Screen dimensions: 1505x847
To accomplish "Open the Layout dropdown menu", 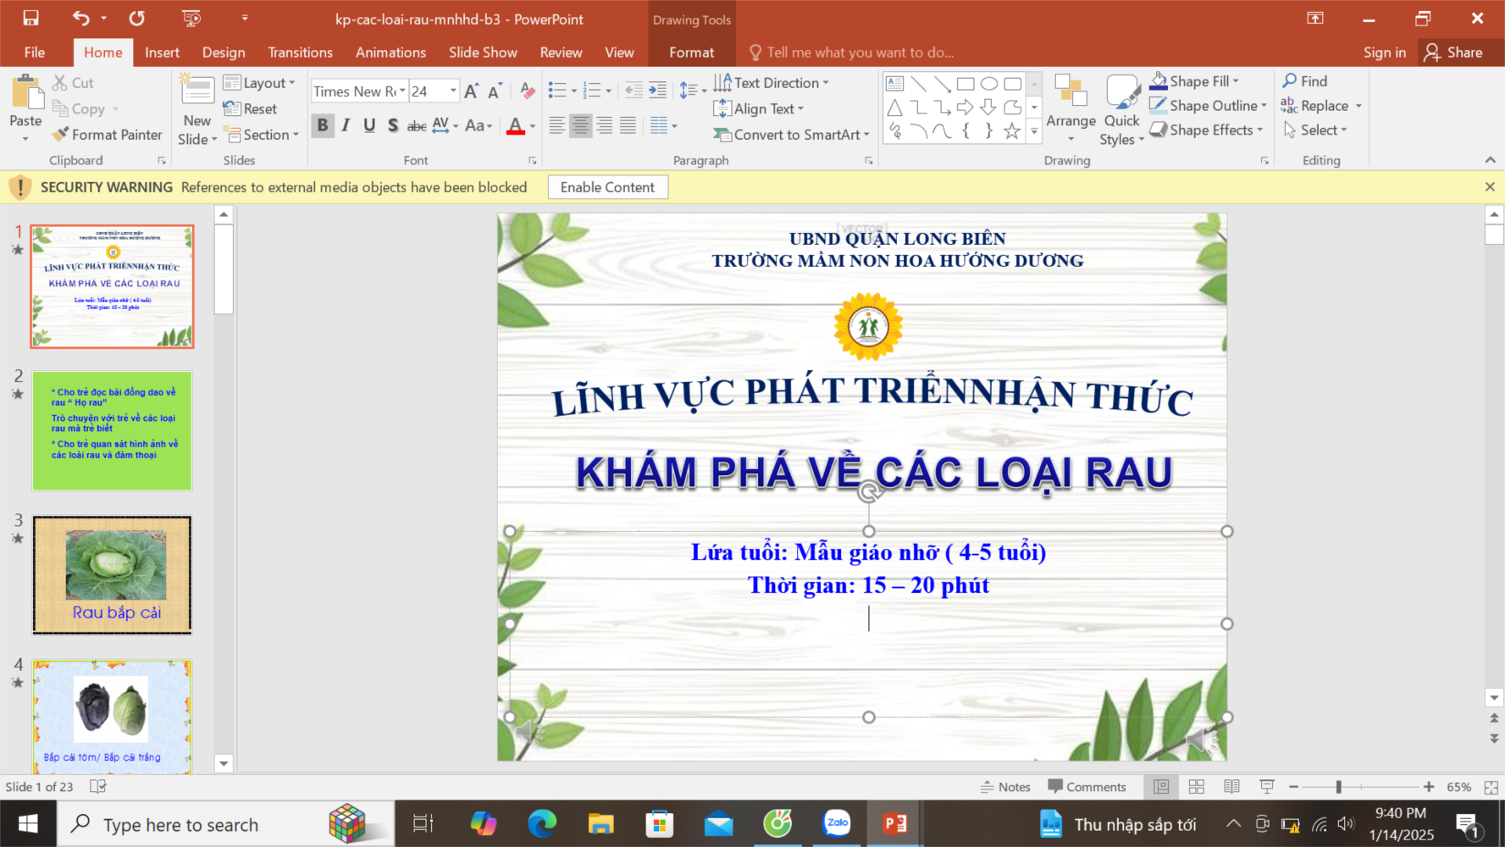I will pos(260,83).
